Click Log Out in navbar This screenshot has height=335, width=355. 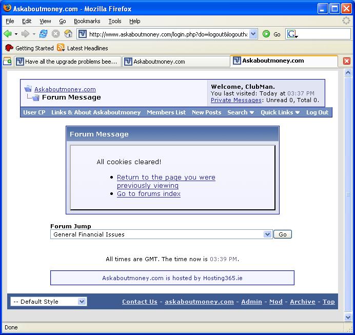[x=317, y=112]
